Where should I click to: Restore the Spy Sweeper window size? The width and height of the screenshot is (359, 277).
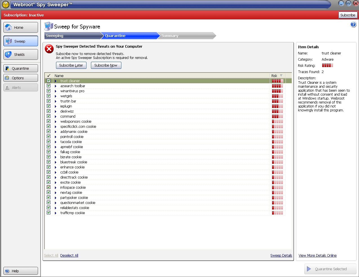(x=348, y=3)
